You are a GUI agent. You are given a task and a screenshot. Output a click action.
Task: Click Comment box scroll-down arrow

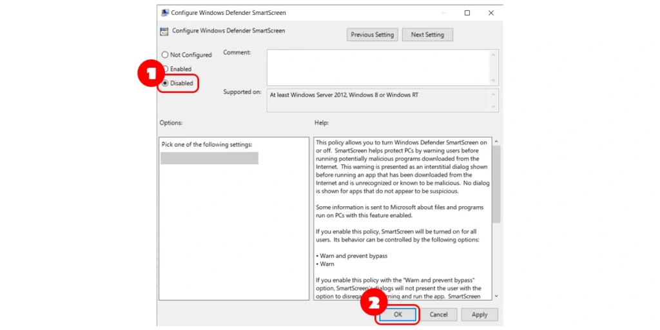point(494,81)
